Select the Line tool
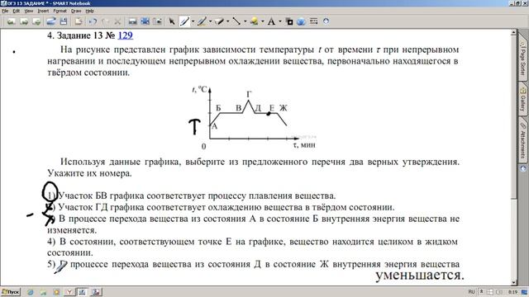The image size is (529, 297). pyautogui.click(x=236, y=21)
